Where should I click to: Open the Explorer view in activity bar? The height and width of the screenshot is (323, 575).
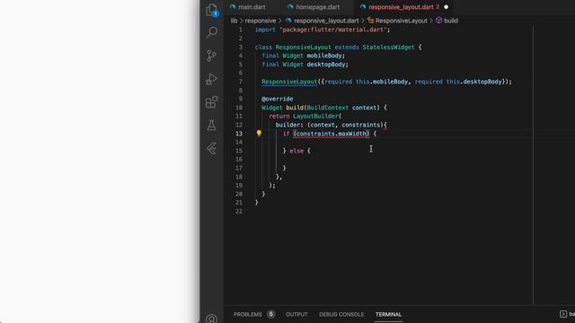pos(212,10)
